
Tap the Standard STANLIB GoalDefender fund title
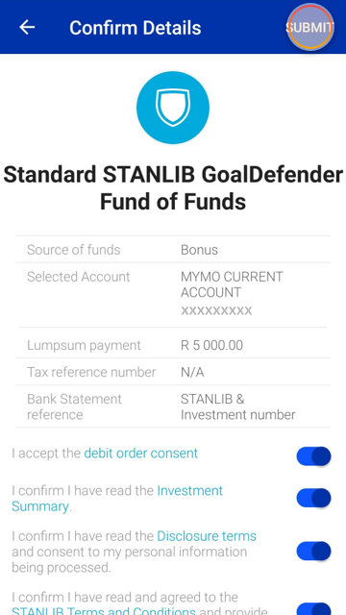point(173,188)
